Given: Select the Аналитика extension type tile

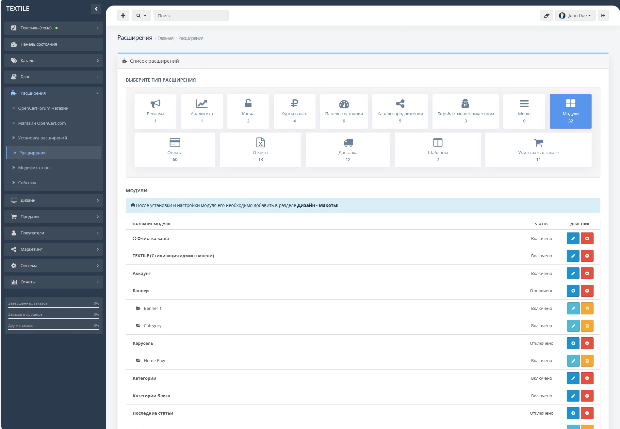Looking at the screenshot, I should (x=202, y=111).
